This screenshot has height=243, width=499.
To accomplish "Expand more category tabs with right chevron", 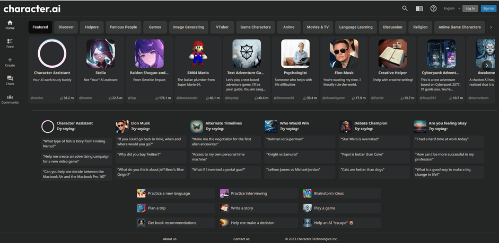I will (491, 28).
